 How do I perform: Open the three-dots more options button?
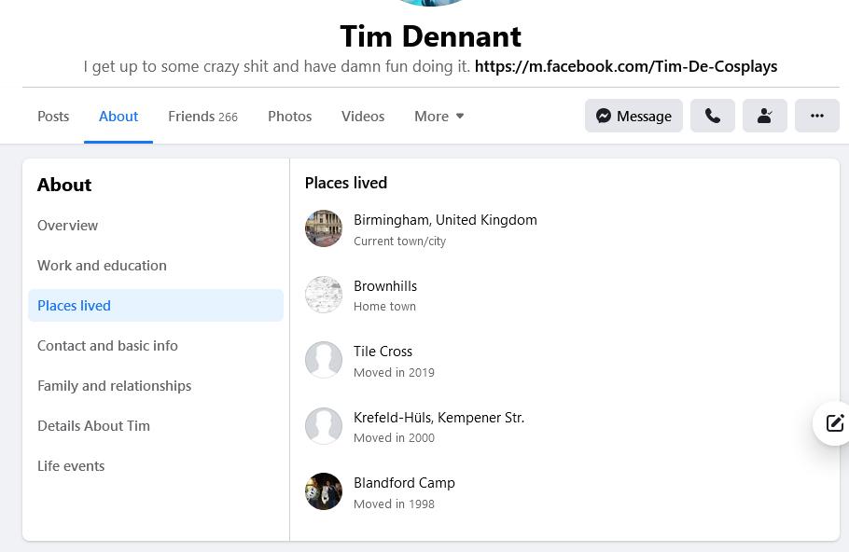[816, 116]
